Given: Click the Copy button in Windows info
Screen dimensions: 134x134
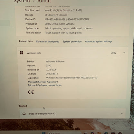Looking at the screenshot, I should click(x=113, y=53).
